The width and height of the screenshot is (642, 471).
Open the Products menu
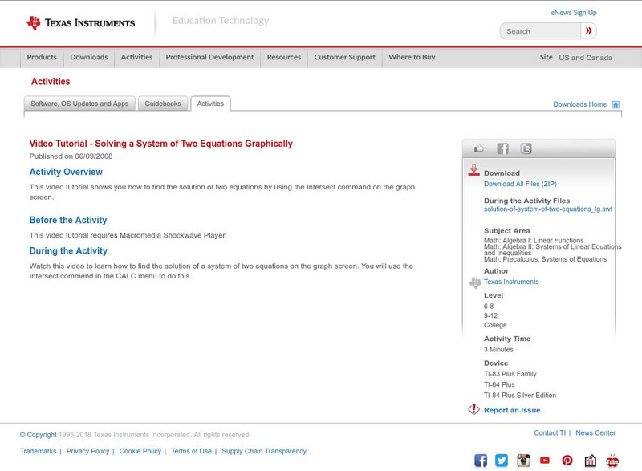(42, 57)
